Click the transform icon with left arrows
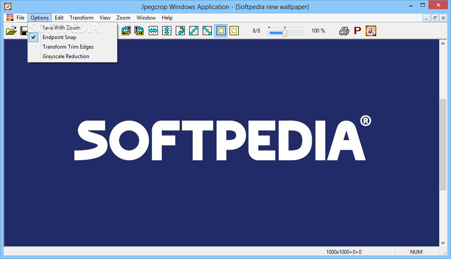The height and width of the screenshot is (259, 451). click(126, 31)
